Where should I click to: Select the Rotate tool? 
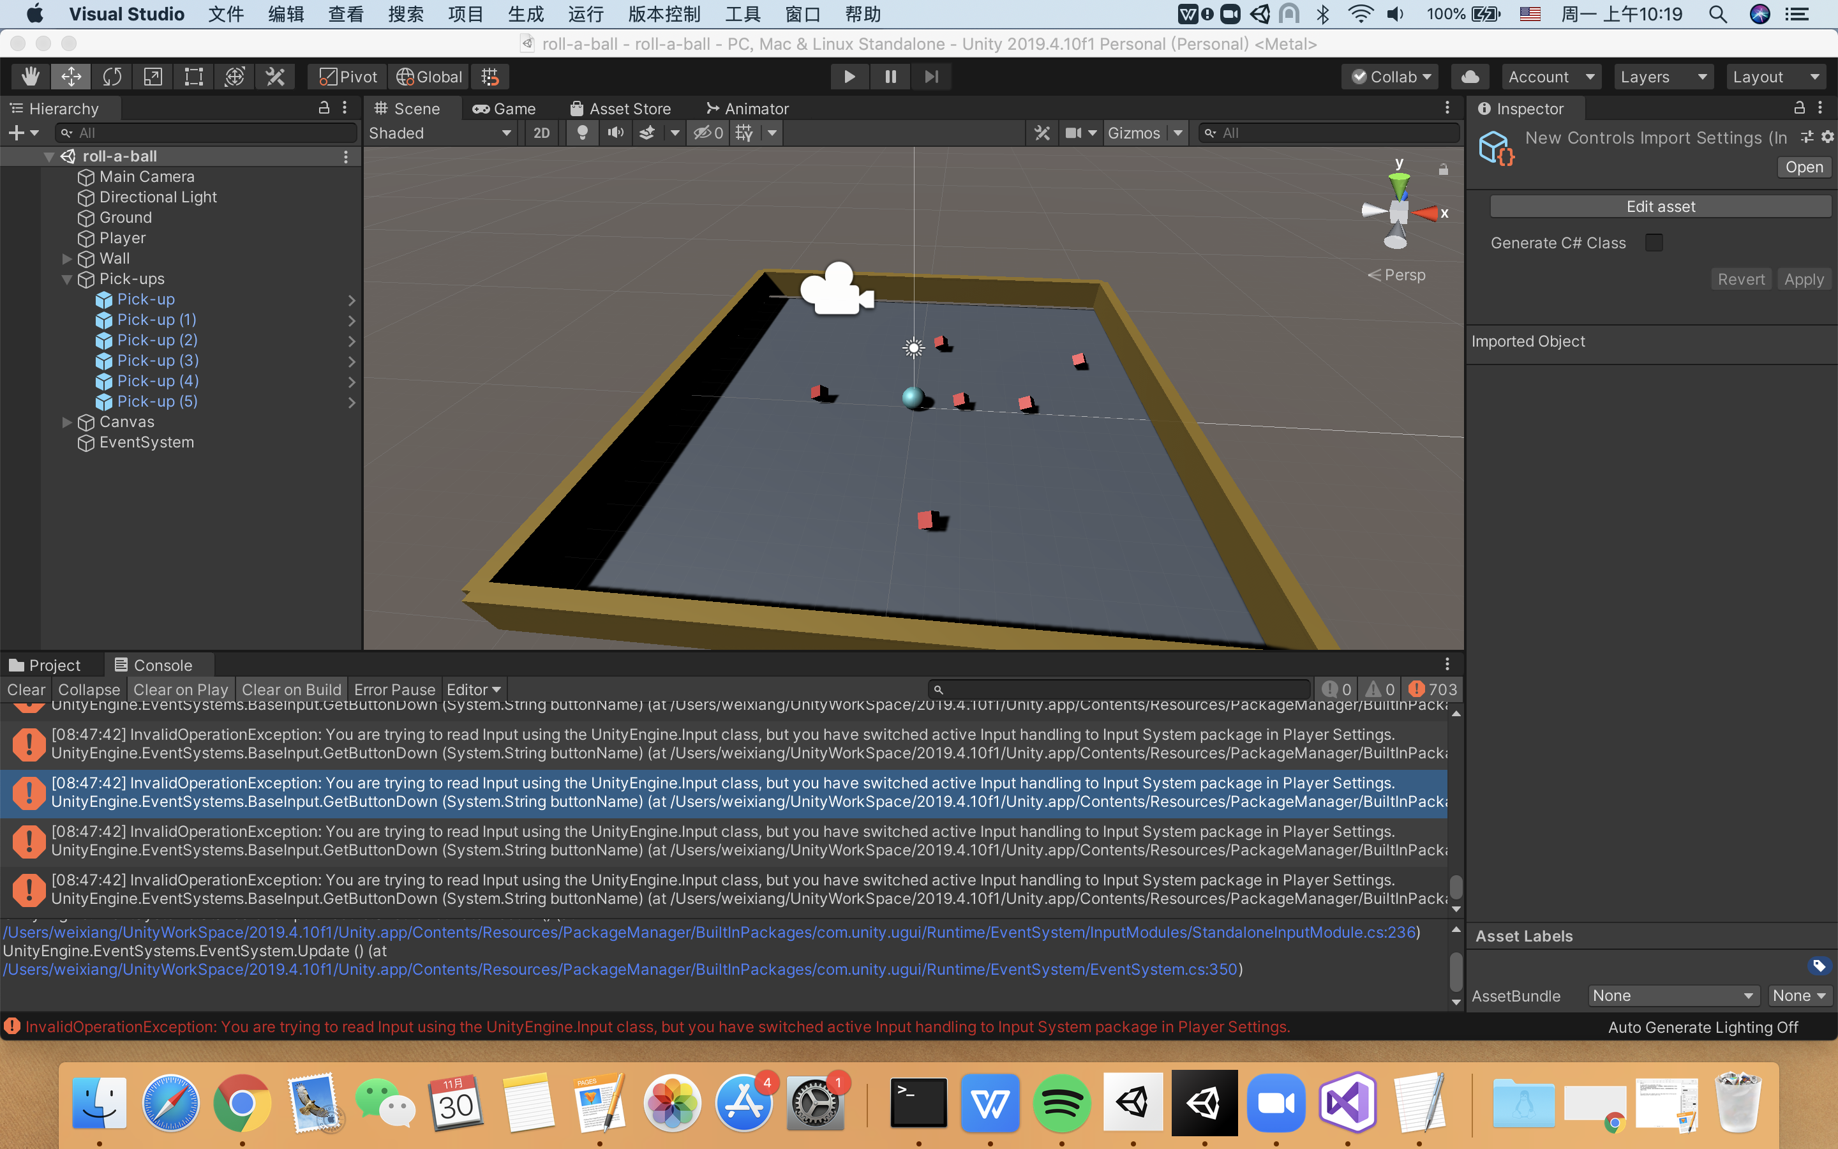tap(112, 77)
